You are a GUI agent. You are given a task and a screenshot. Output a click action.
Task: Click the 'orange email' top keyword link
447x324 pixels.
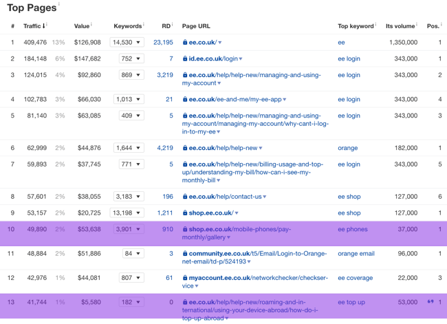[356, 254]
